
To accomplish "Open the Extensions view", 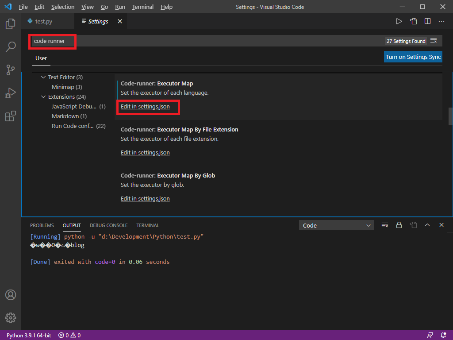I will coord(11,116).
